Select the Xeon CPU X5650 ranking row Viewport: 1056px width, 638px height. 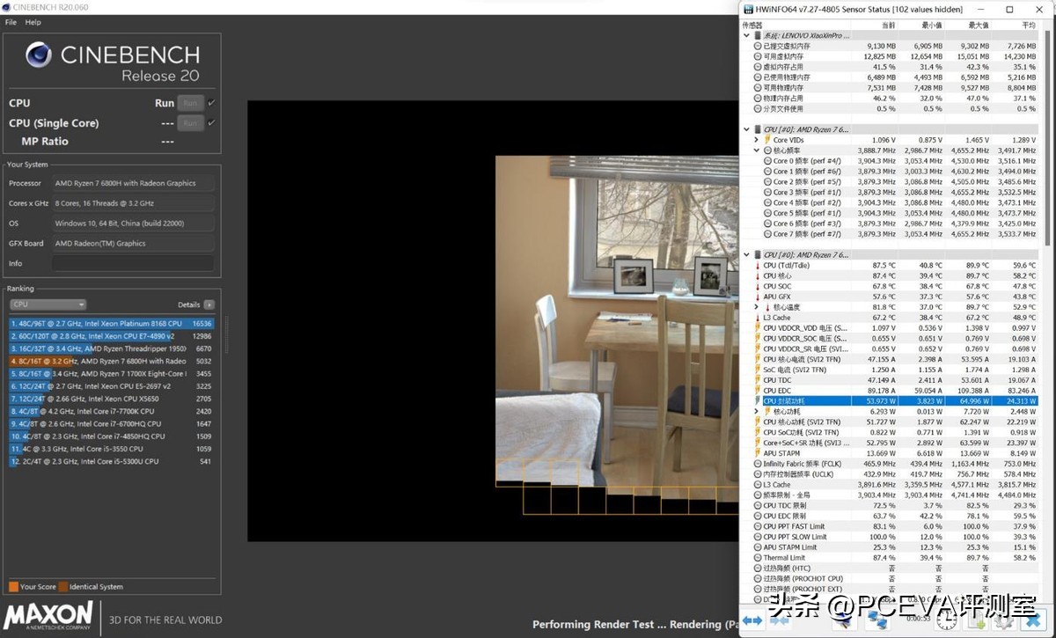click(112, 399)
